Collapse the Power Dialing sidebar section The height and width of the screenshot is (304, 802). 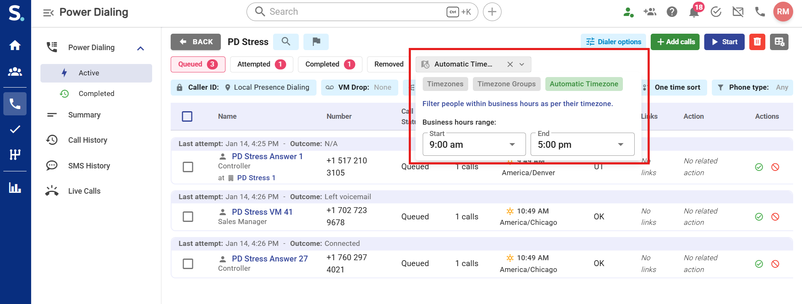141,48
